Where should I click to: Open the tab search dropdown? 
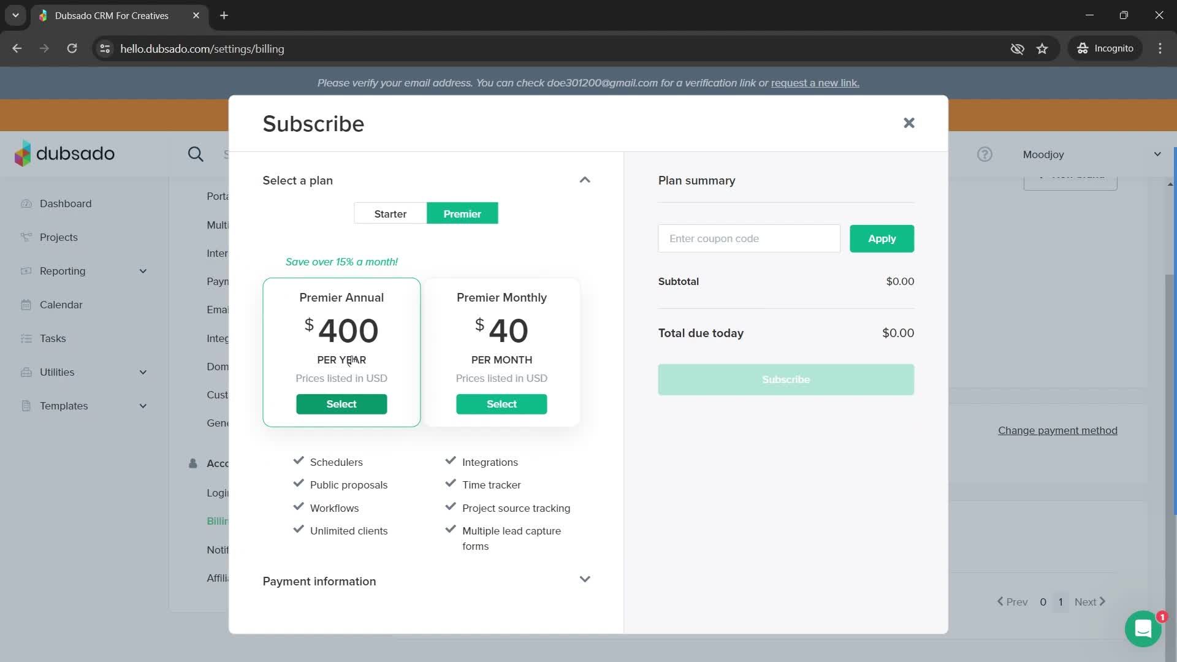[15, 15]
